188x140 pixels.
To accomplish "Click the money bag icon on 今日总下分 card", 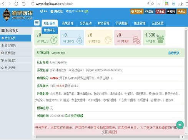I will pyautogui.click(x=79, y=40).
